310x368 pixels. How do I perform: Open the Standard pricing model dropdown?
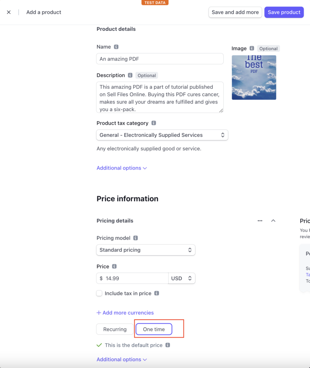(146, 250)
